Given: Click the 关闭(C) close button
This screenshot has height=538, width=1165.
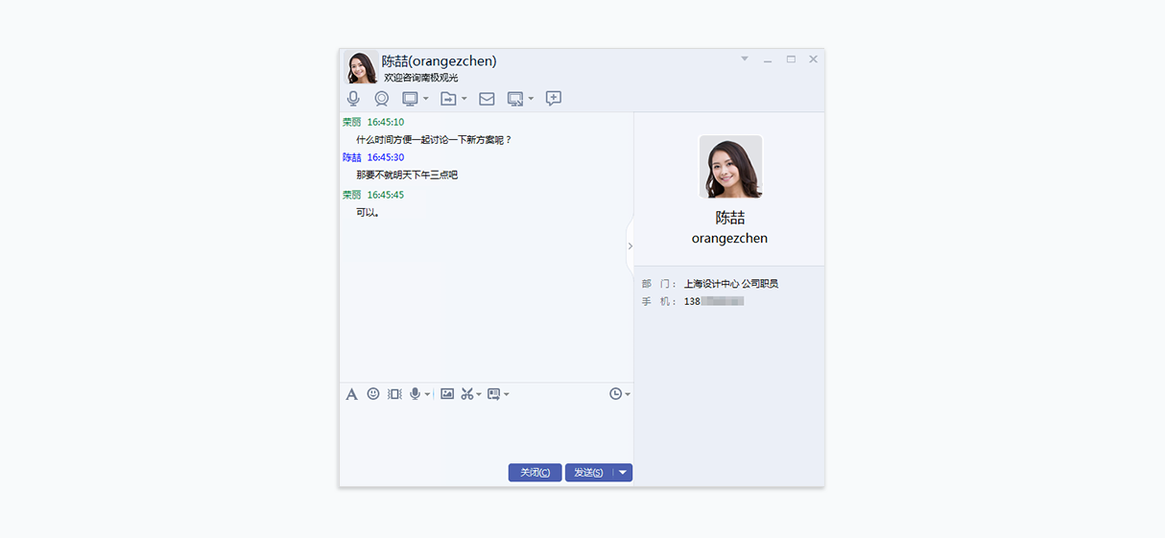Looking at the screenshot, I should coord(535,472).
